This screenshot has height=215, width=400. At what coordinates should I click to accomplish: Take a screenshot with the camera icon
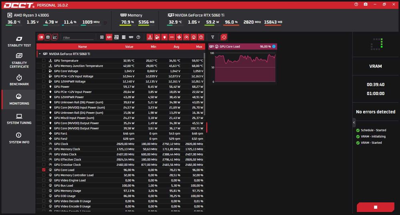366,4
